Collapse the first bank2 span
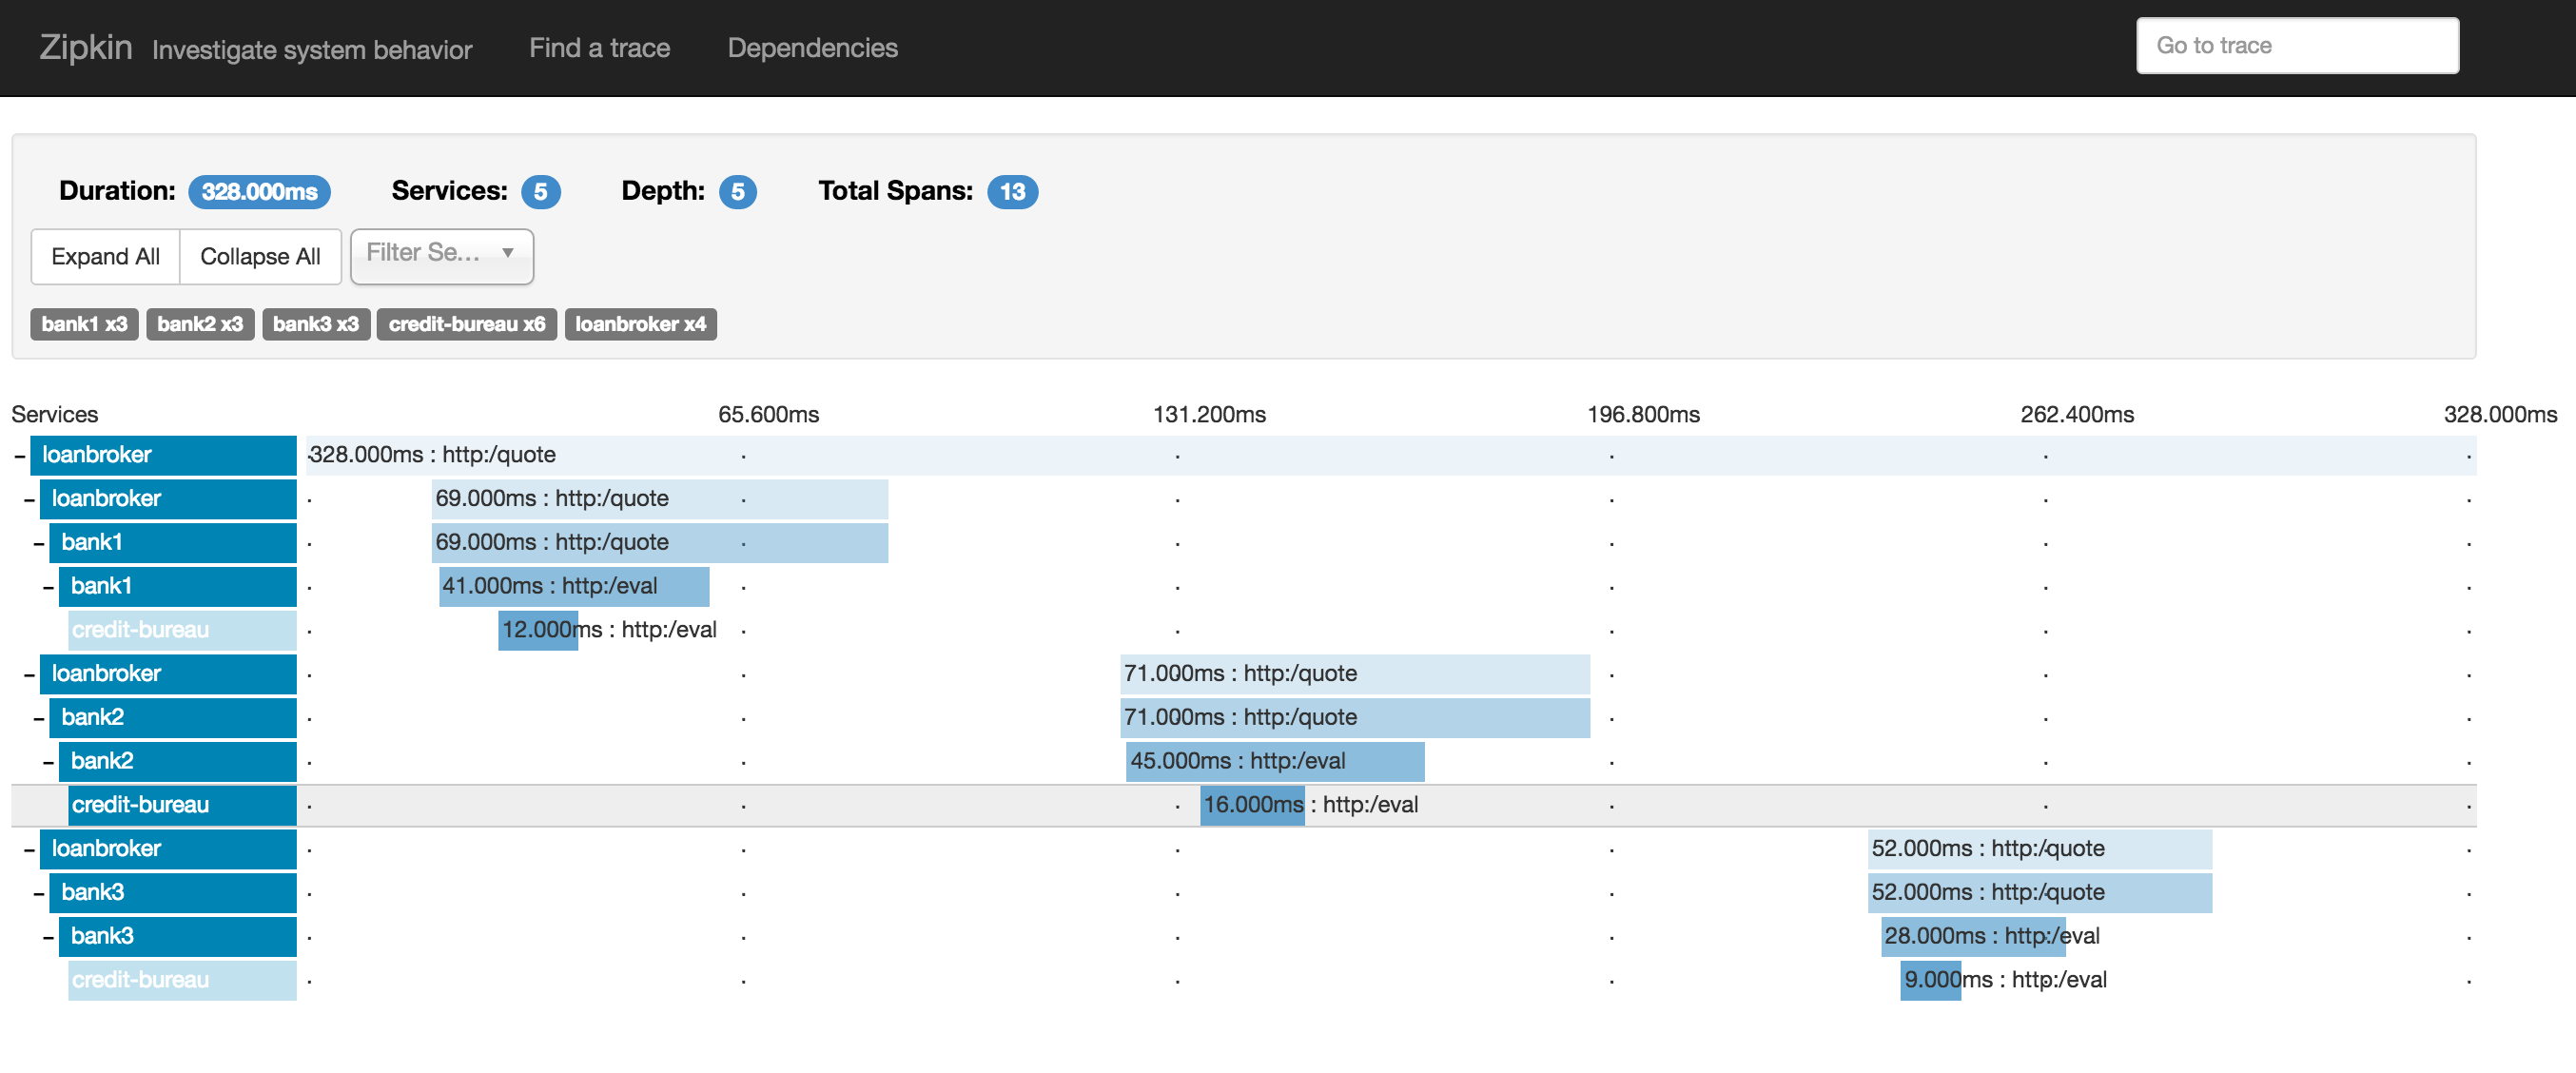 coord(38,718)
